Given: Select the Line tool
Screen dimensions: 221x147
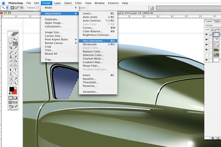Looking at the screenshot, I should [x=15, y=74].
